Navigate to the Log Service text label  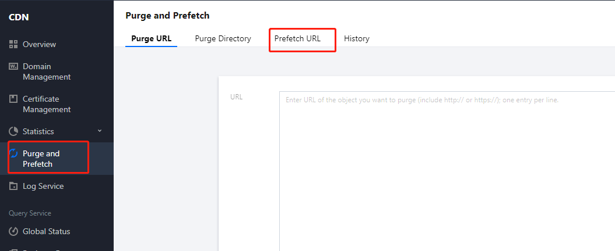pyautogui.click(x=43, y=186)
